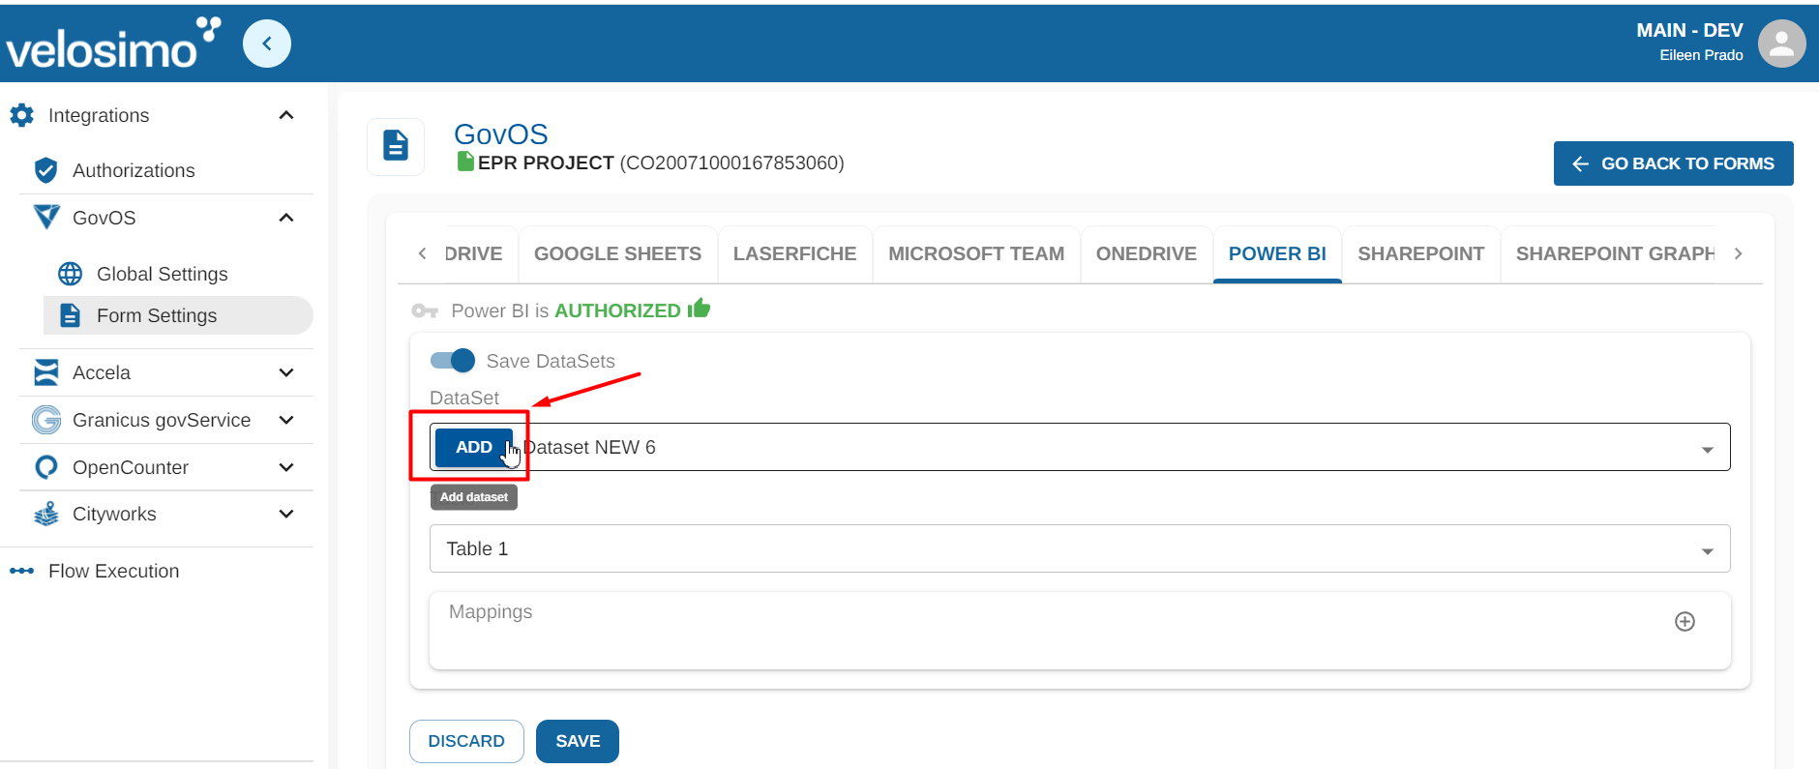The image size is (1819, 769).
Task: Select the POWER BI tab
Action: [x=1277, y=253]
